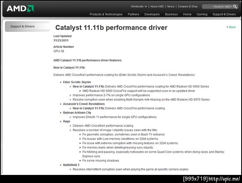
Task: Open the Business menu
Action: coord(171,14)
